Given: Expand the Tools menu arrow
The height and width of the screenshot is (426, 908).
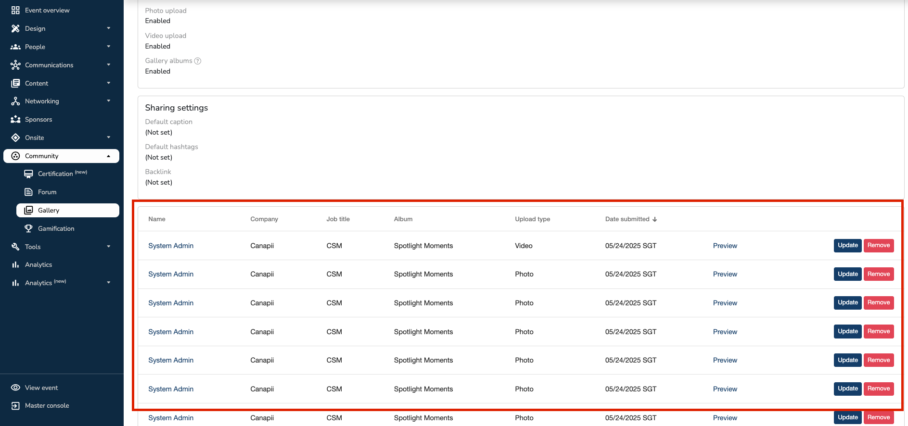Looking at the screenshot, I should (109, 247).
